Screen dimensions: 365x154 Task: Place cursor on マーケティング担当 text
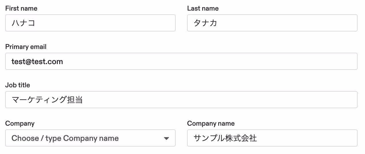47,100
